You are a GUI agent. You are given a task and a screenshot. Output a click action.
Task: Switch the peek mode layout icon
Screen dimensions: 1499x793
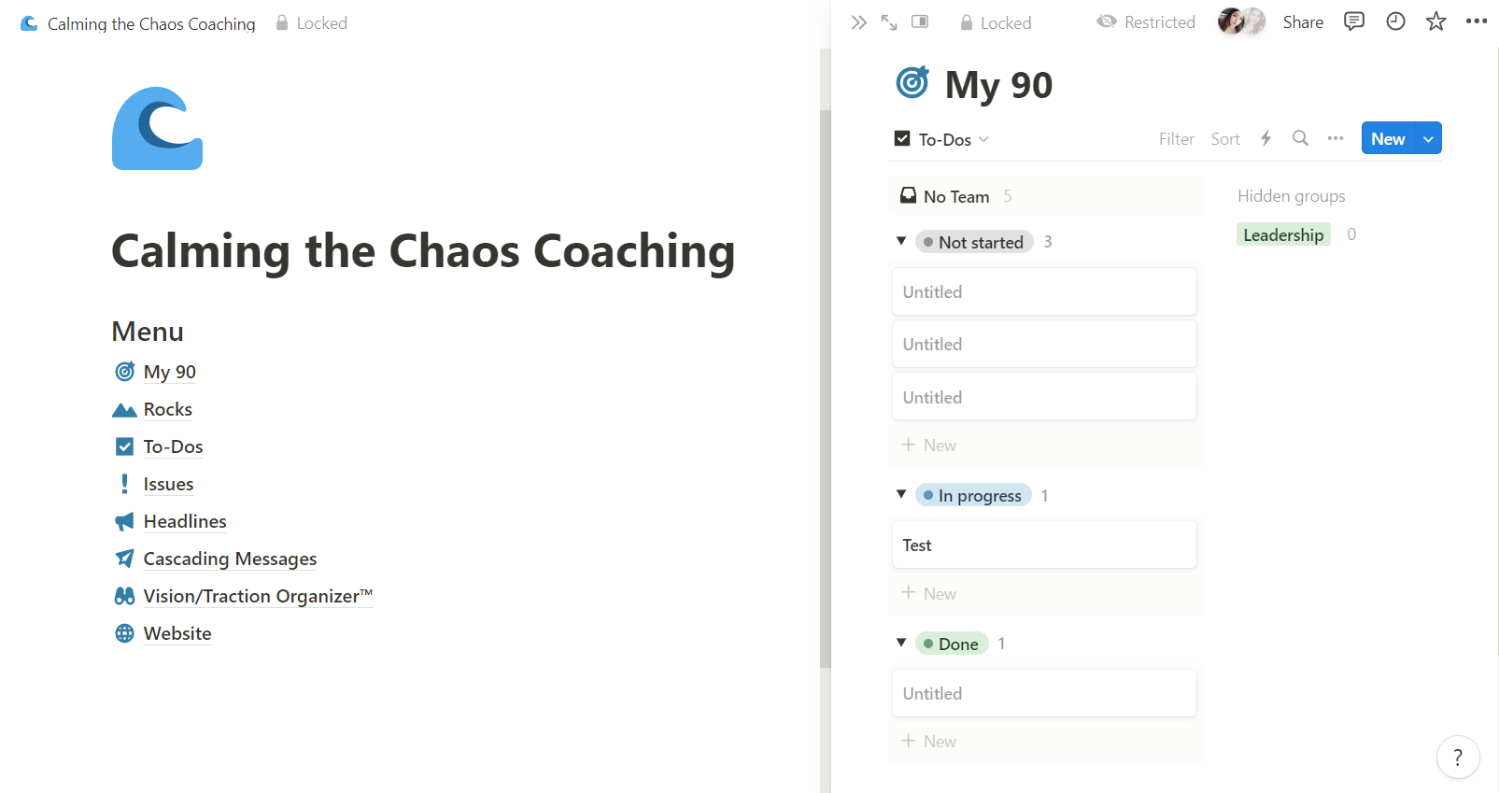(x=920, y=21)
